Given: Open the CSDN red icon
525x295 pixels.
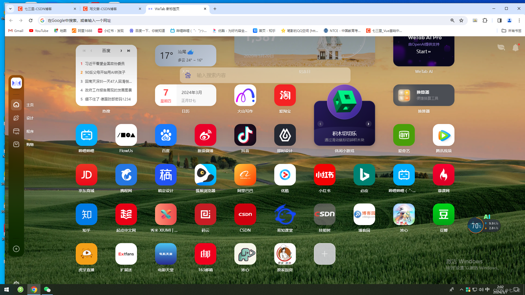Looking at the screenshot, I should coord(245,214).
